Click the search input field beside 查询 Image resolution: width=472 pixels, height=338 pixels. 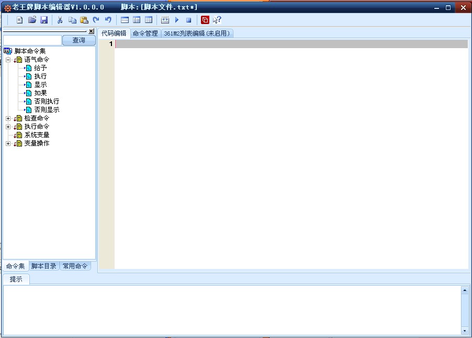point(32,40)
